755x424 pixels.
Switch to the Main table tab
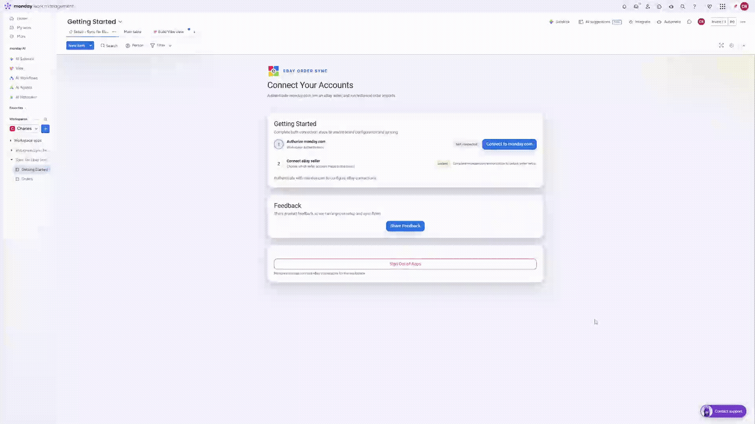point(132,32)
